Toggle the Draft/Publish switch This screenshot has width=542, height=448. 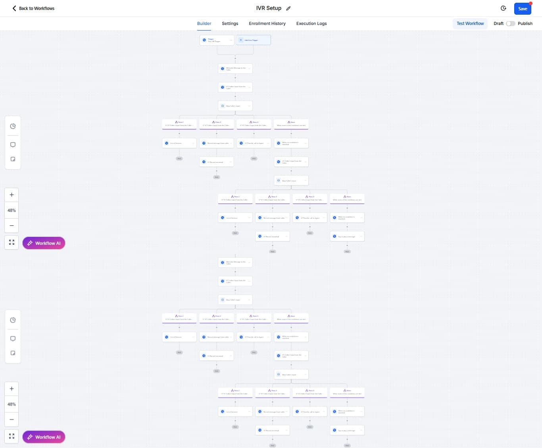510,23
